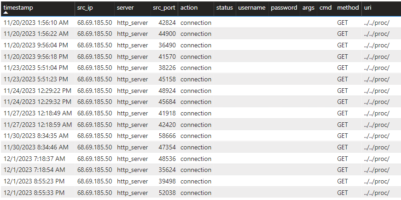Click the src_port cell showing 44900
Screen dimensions: 401x200
point(165,34)
